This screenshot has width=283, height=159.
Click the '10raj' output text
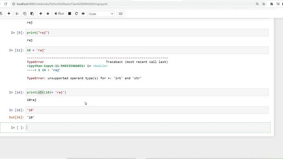31,100
